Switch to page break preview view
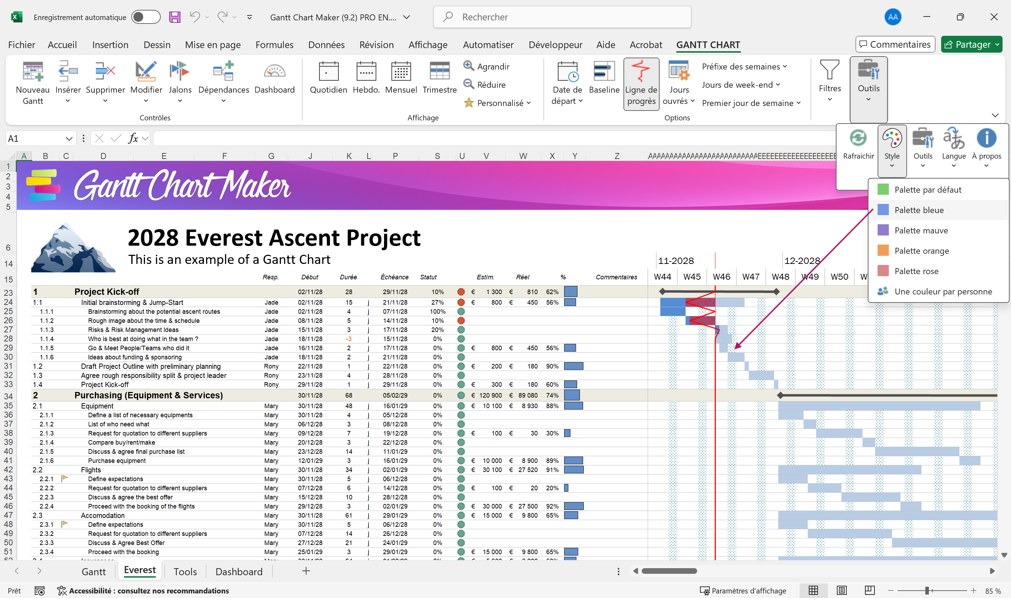The width and height of the screenshot is (1011, 598). (870, 590)
